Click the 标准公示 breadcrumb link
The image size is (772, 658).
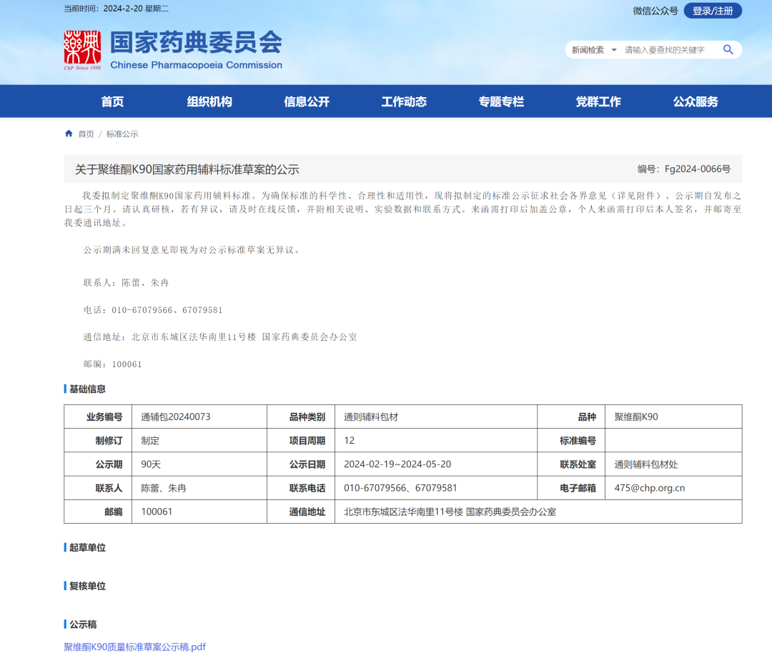click(122, 134)
